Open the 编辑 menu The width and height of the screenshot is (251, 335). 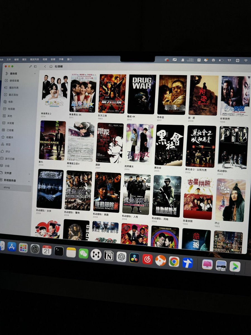click(x=16, y=59)
